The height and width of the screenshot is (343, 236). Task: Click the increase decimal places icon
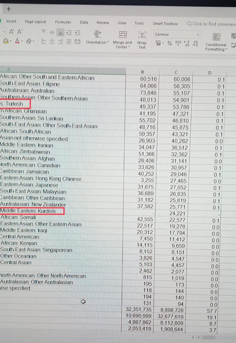[187, 43]
